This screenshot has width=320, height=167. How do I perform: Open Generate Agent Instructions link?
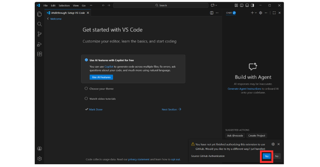coord(244,89)
